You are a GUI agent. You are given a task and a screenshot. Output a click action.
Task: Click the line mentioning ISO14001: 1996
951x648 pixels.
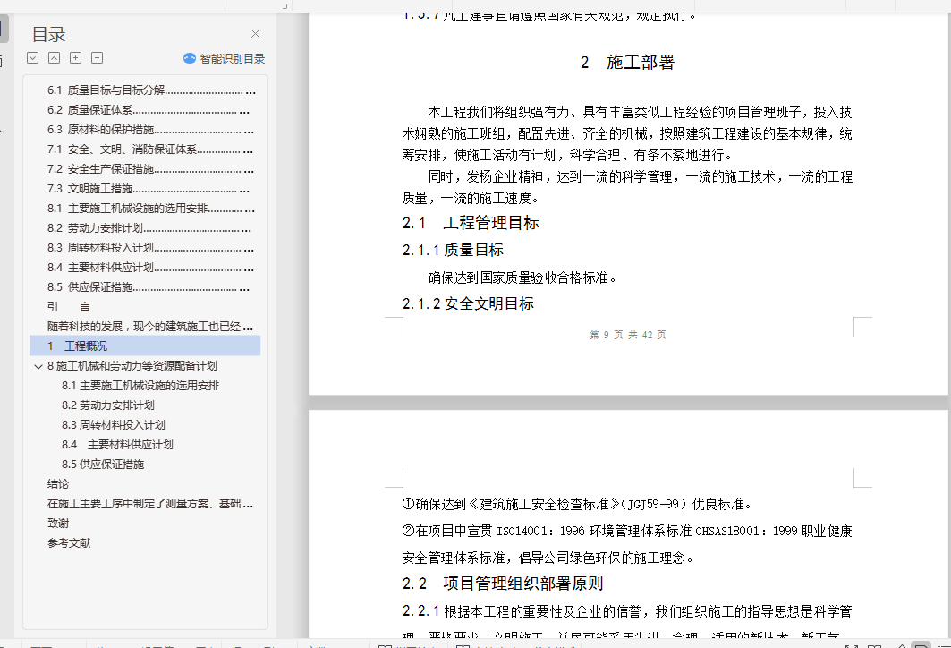tap(627, 532)
